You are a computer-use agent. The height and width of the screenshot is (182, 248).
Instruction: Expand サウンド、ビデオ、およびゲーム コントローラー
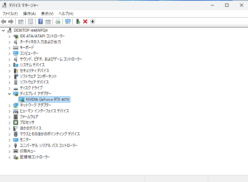click(x=10, y=59)
